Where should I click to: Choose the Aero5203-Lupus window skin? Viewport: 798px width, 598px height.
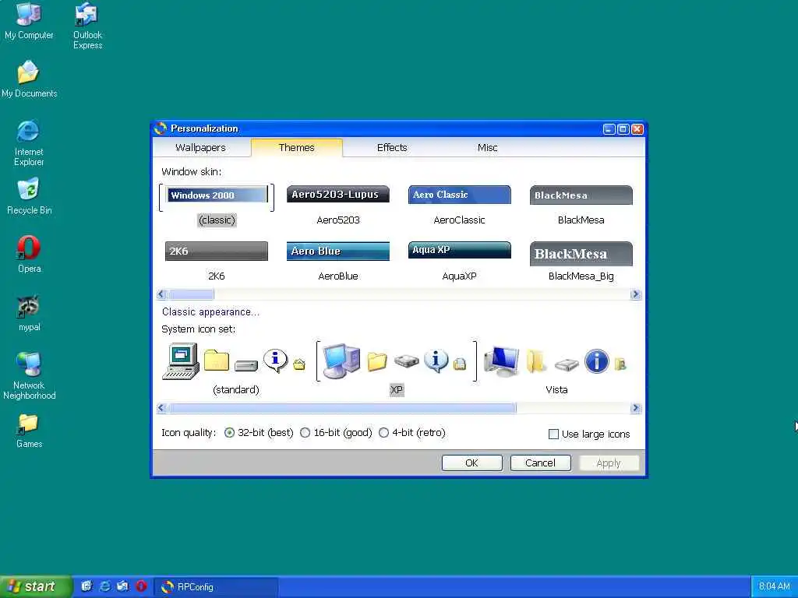(x=338, y=194)
